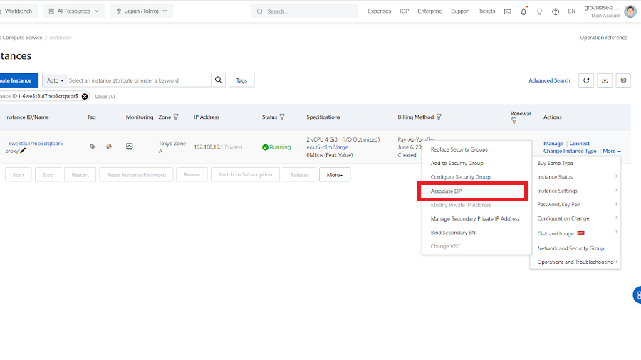641x360 pixels.
Task: Remove the Instance ID filter chip
Action: point(85,96)
